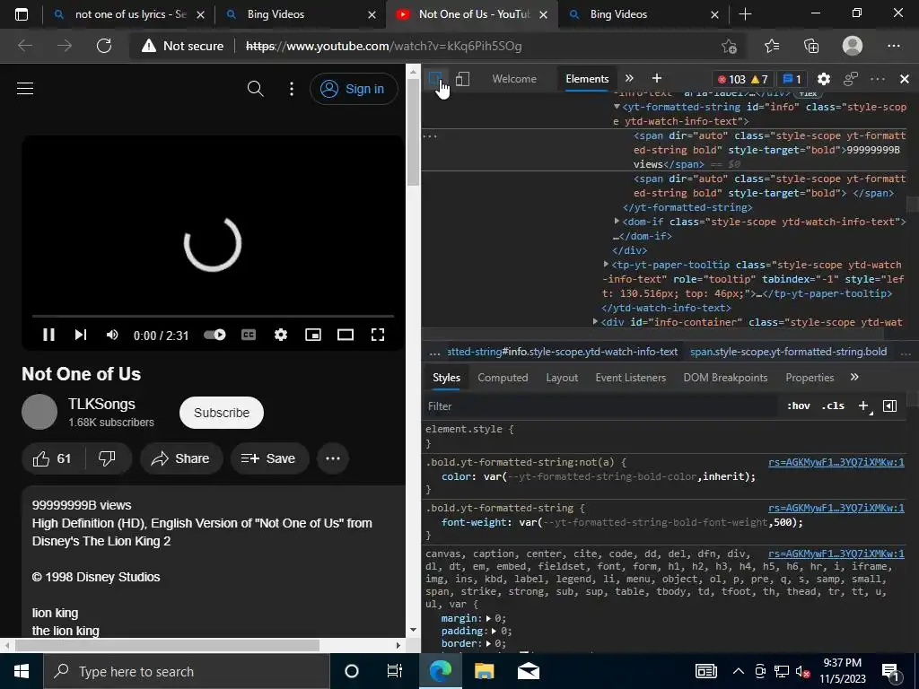The height and width of the screenshot is (689, 919).
Task: Enable miniplayer mode
Action: click(x=313, y=335)
